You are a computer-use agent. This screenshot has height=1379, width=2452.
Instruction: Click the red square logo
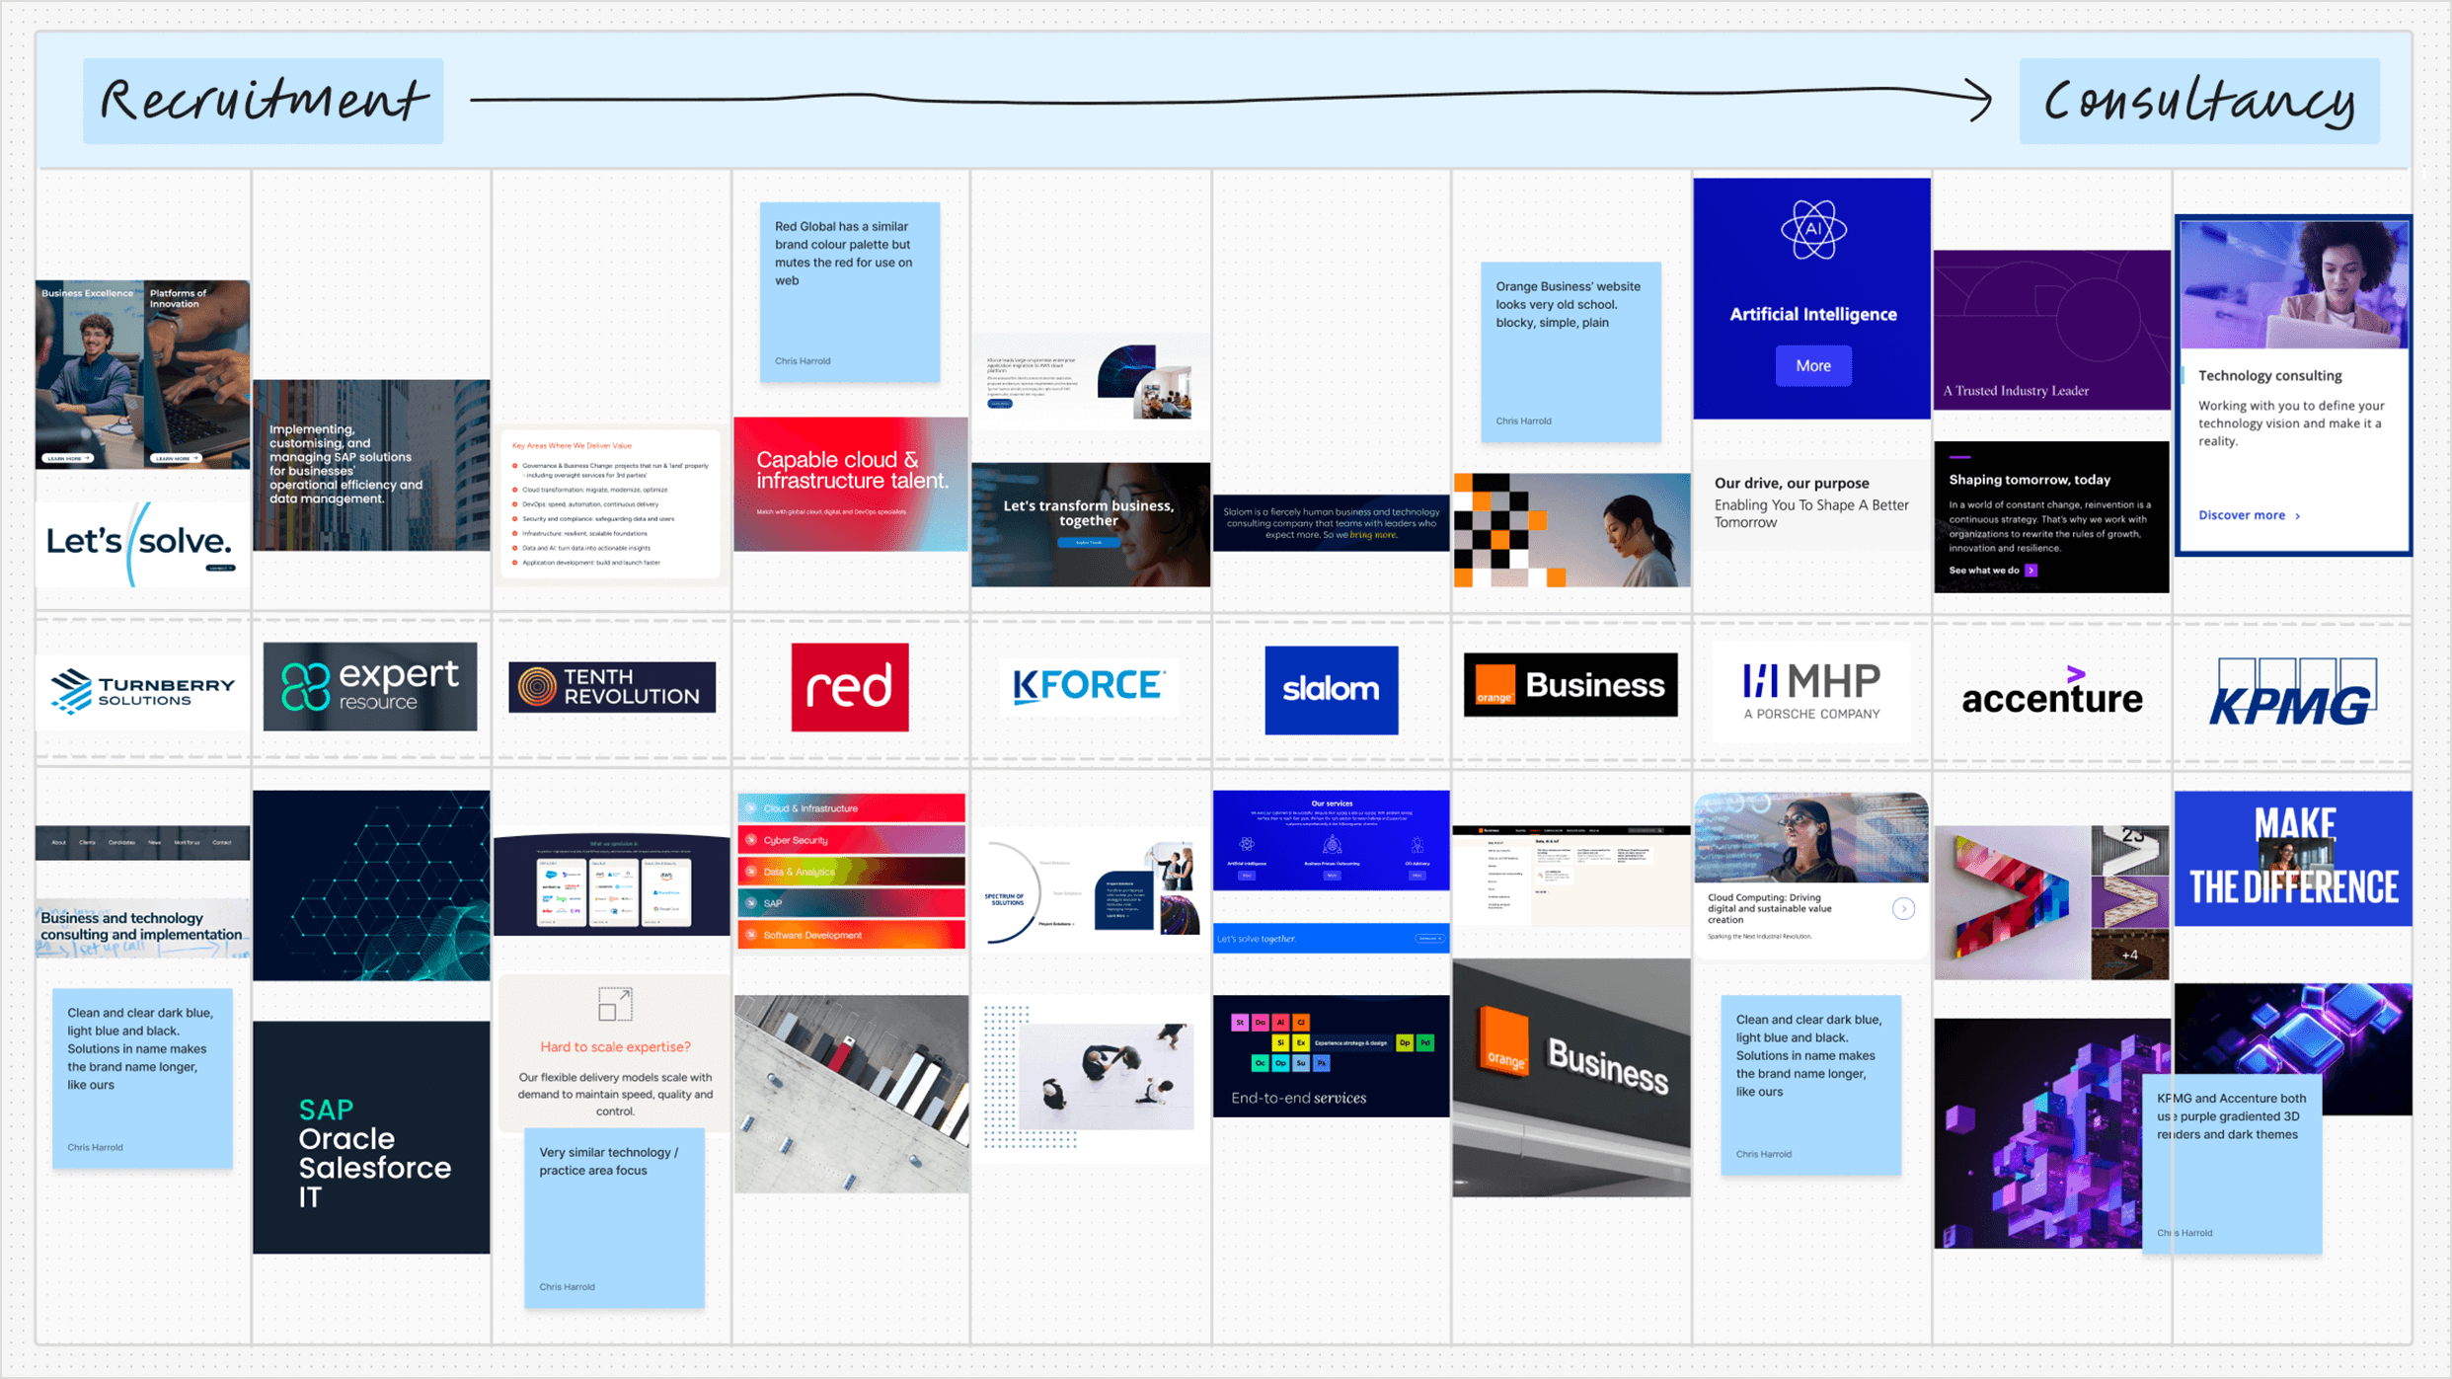850,687
